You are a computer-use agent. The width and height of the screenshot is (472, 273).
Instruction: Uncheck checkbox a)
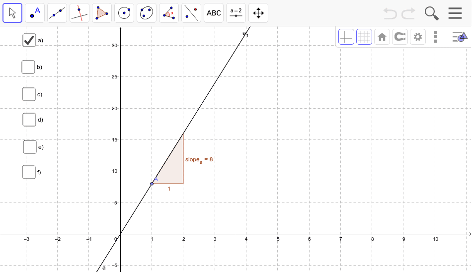(x=29, y=40)
